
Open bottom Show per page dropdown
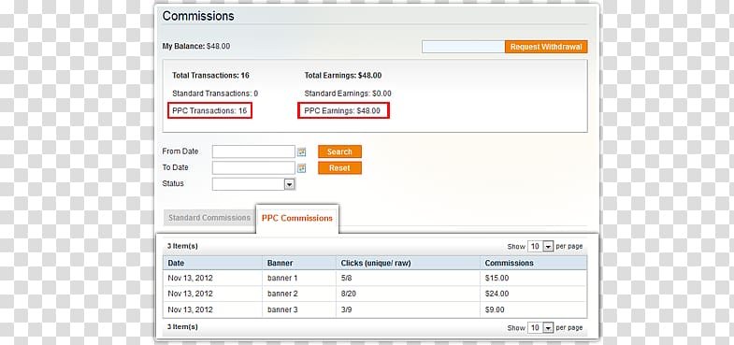540,327
